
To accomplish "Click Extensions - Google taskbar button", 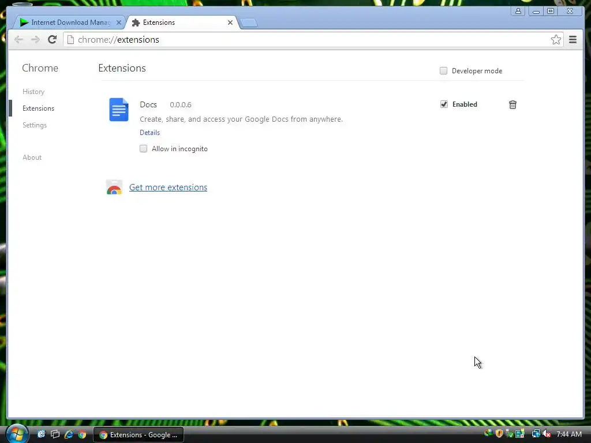I will [x=139, y=435].
